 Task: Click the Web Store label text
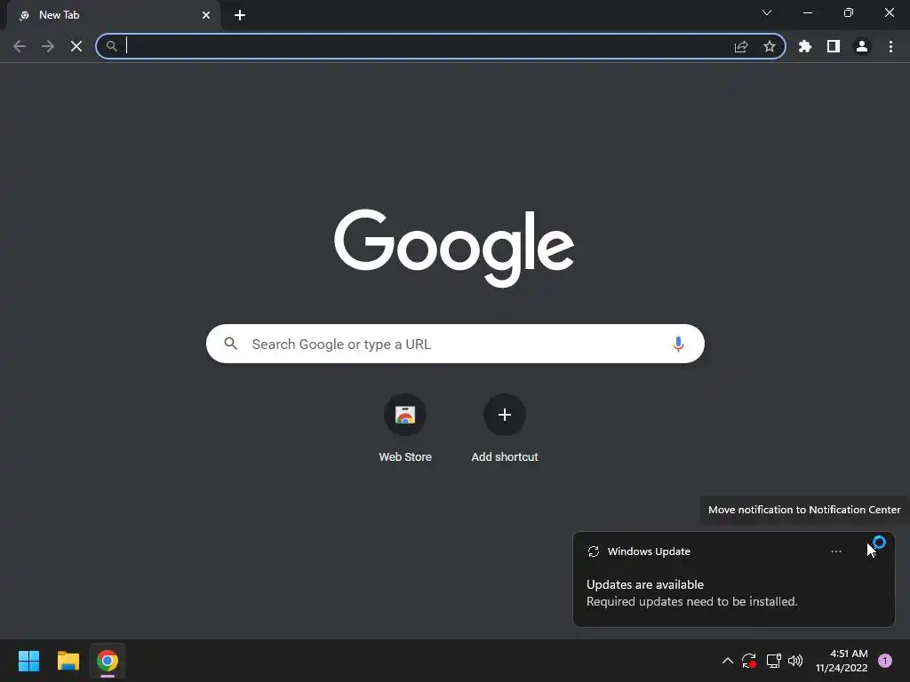coord(405,457)
